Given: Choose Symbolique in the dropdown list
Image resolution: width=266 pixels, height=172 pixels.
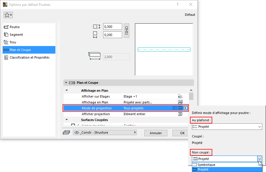Looking at the screenshot, I should pos(227,165).
